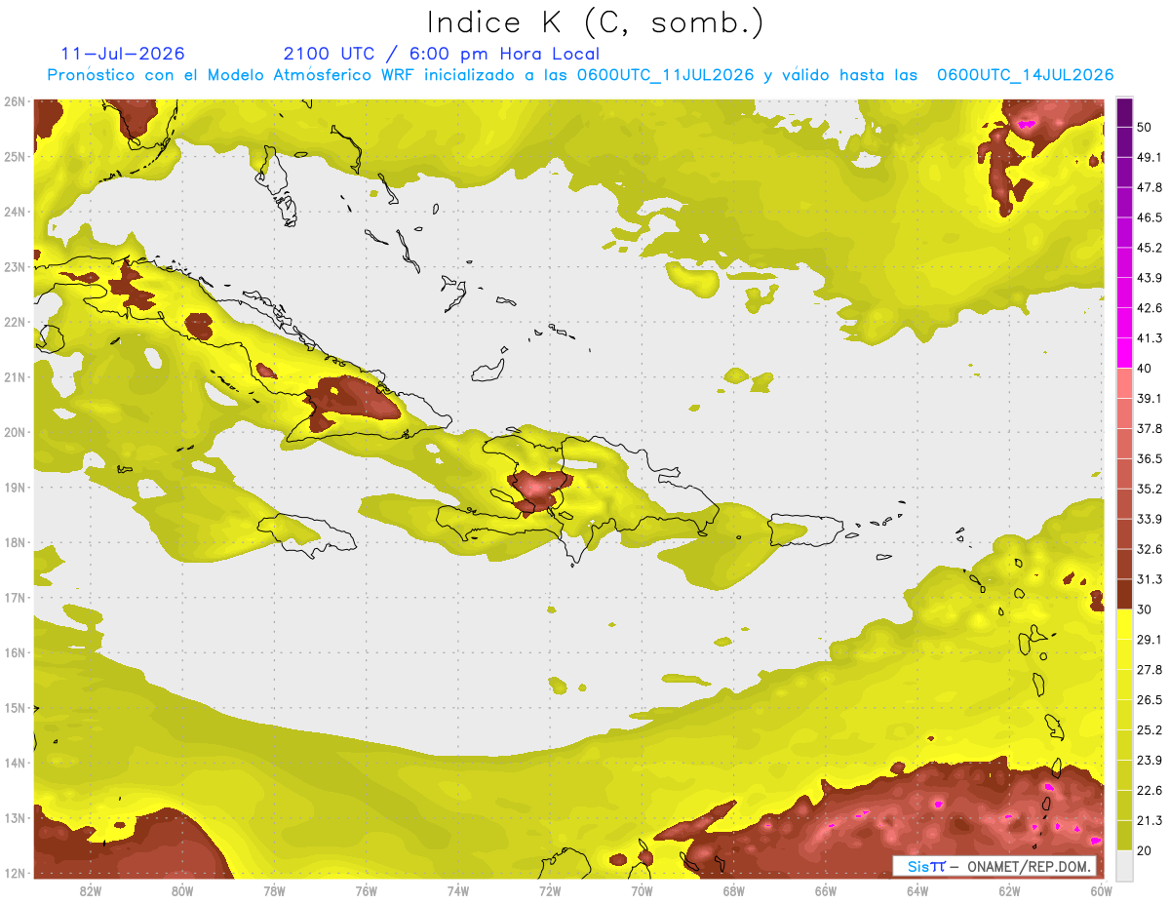Screen dimensions: 1170x904
Task: Click the "SisTT – ONAMET/REP.DOM." label box
Action: tap(994, 866)
